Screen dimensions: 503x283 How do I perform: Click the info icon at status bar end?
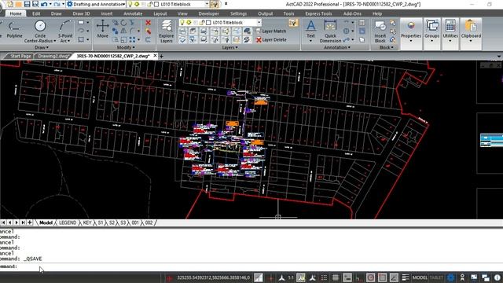(497, 277)
